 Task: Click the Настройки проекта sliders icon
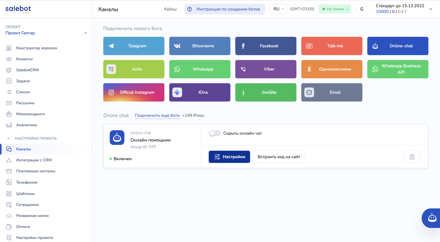tap(9, 238)
